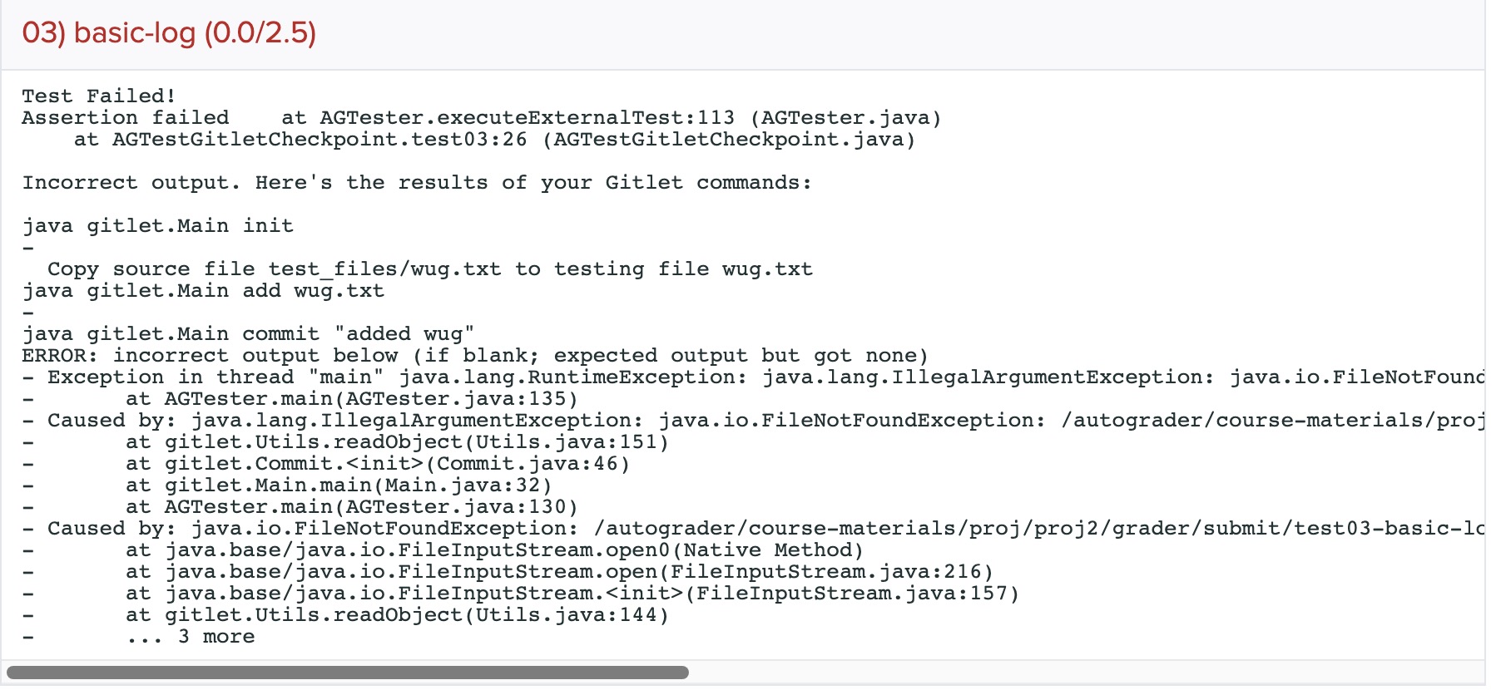Screen dimensions: 1506x690
Task: Click the 'java gitlet.Main init' command line
Action: [158, 226]
